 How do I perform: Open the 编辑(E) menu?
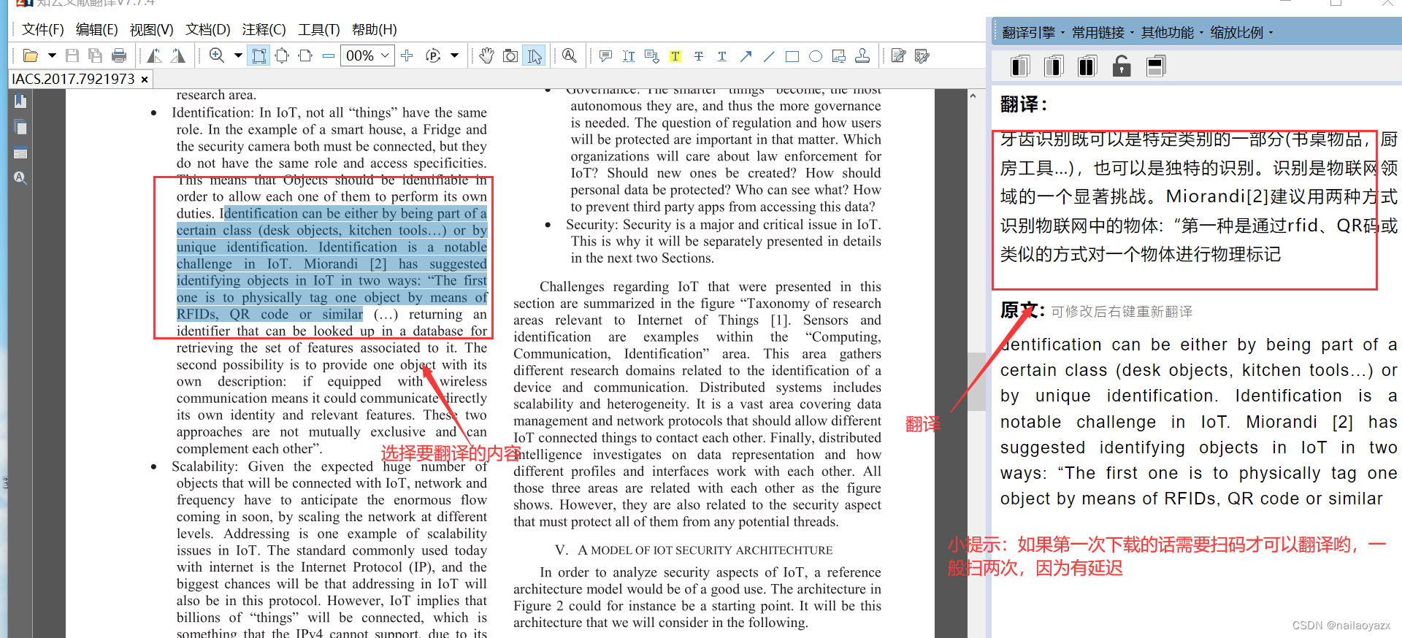pos(97,29)
